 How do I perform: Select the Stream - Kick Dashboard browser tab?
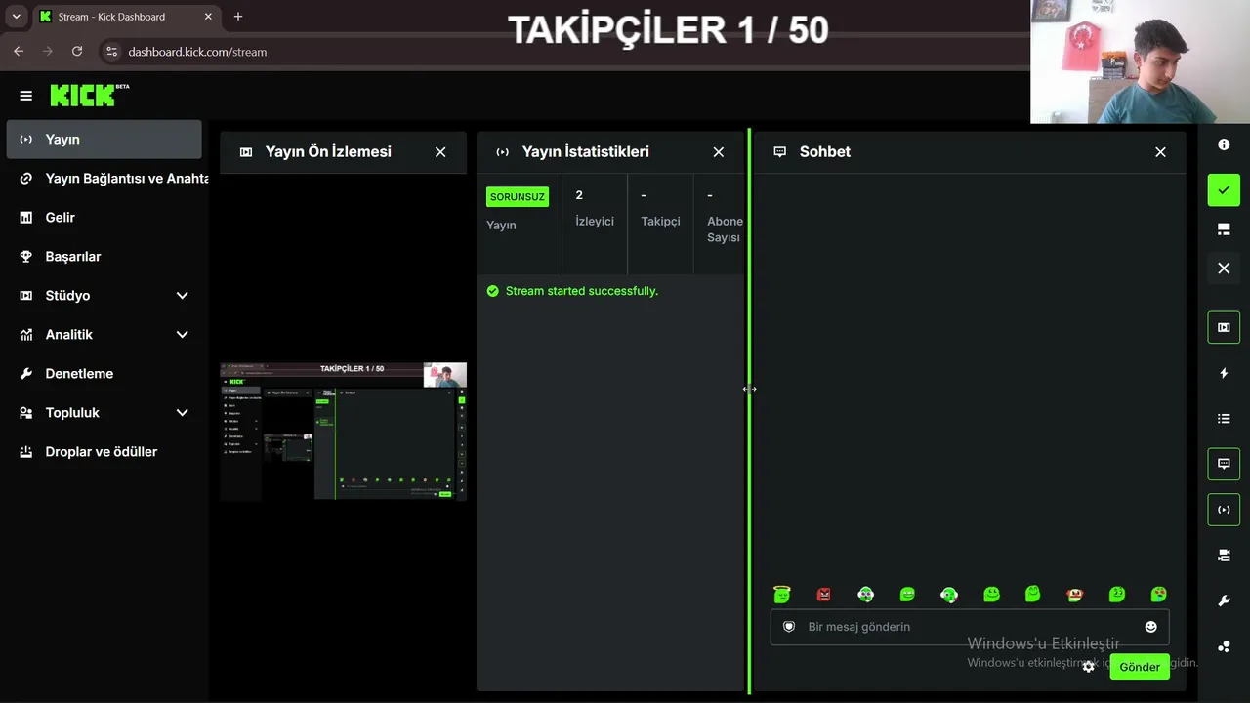tap(127, 17)
